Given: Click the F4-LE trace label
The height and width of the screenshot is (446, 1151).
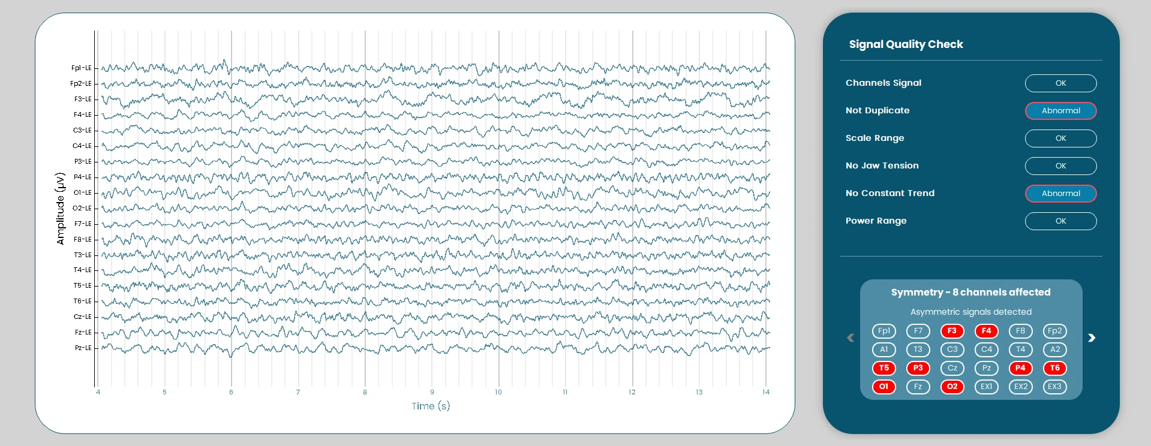Looking at the screenshot, I should (x=83, y=115).
